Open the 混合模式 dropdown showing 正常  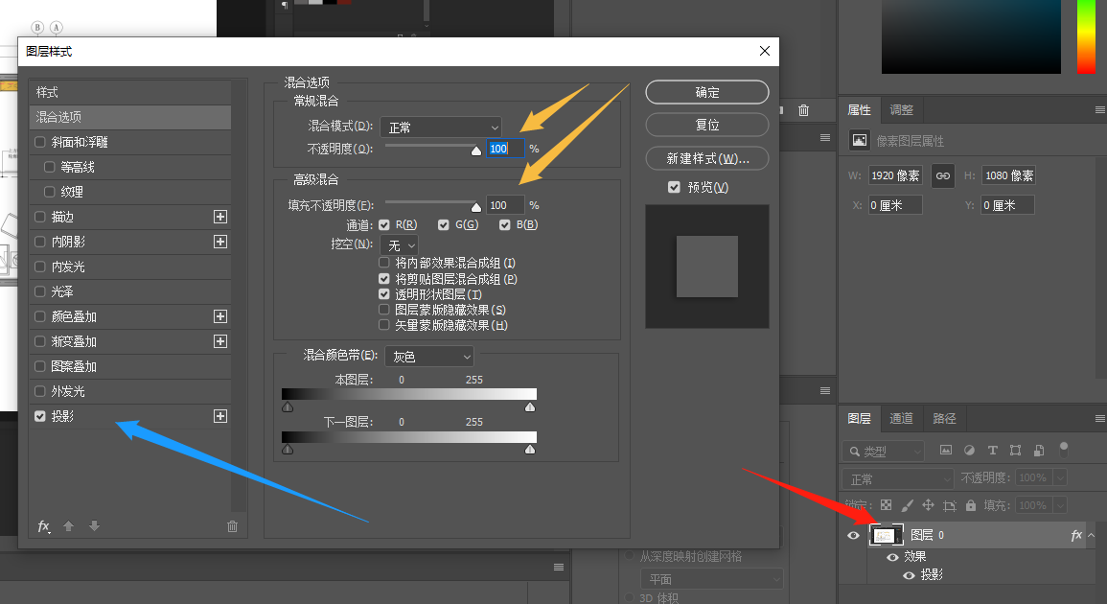tap(441, 127)
